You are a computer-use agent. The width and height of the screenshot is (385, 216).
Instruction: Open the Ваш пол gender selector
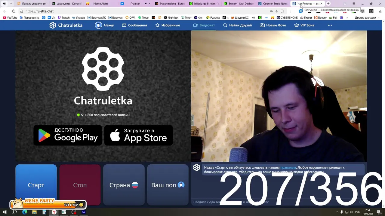pos(168,185)
